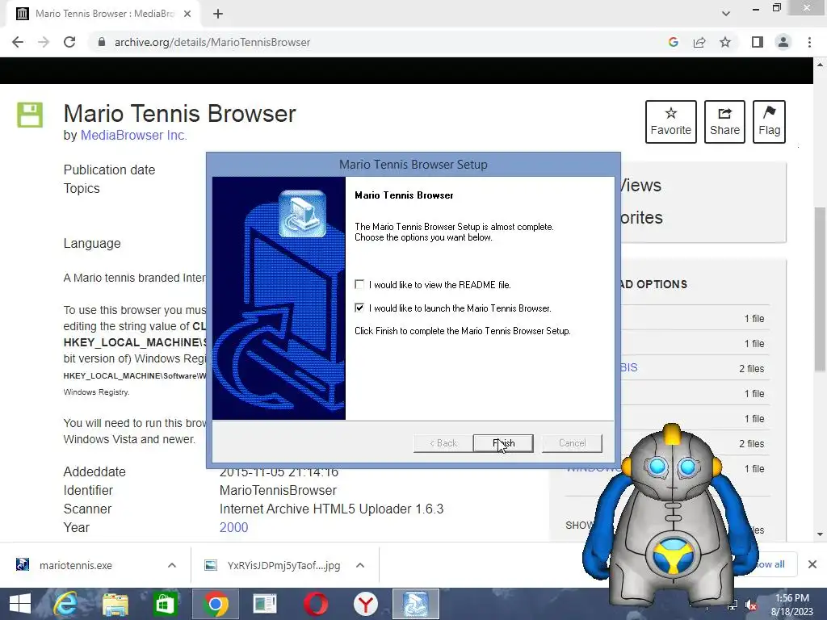Click the Cancel button in setup dialog
Viewport: 827px width, 620px height.
(572, 443)
